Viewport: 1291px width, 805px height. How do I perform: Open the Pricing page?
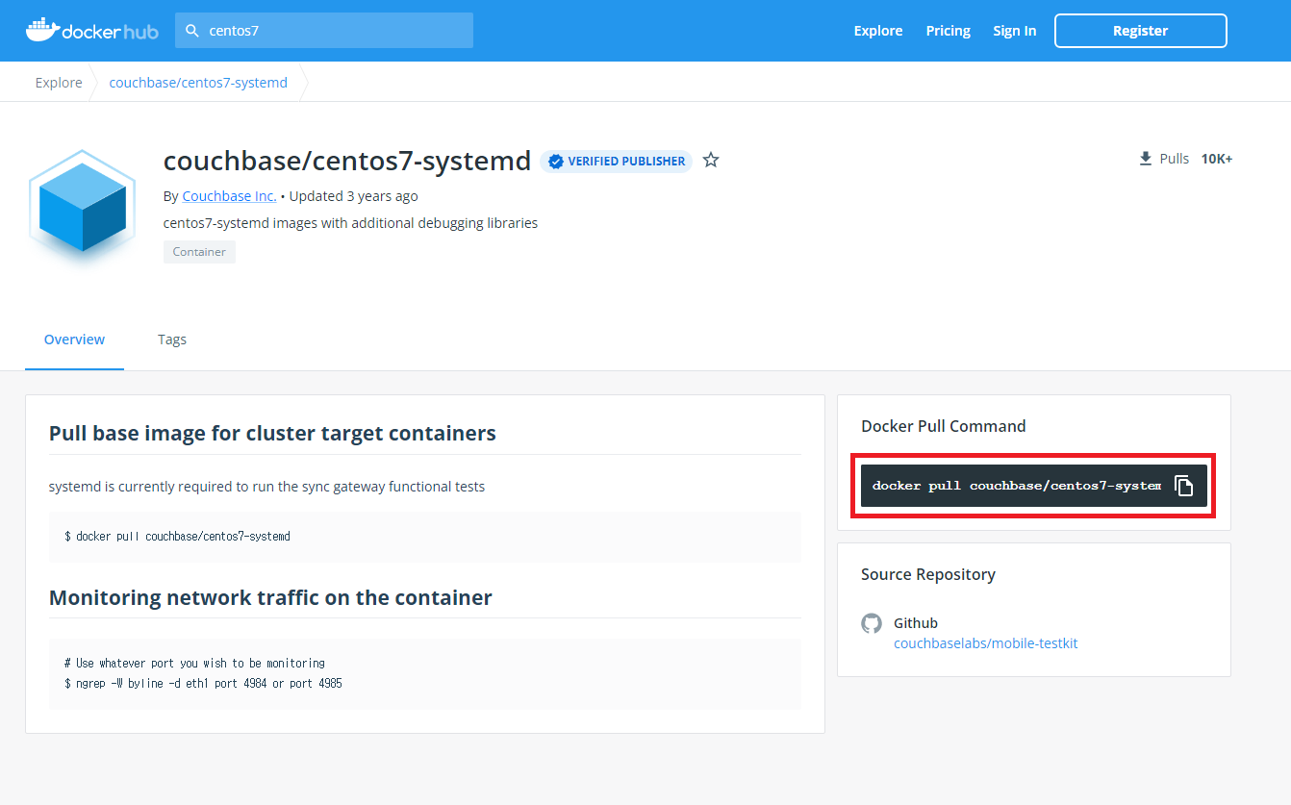[948, 31]
